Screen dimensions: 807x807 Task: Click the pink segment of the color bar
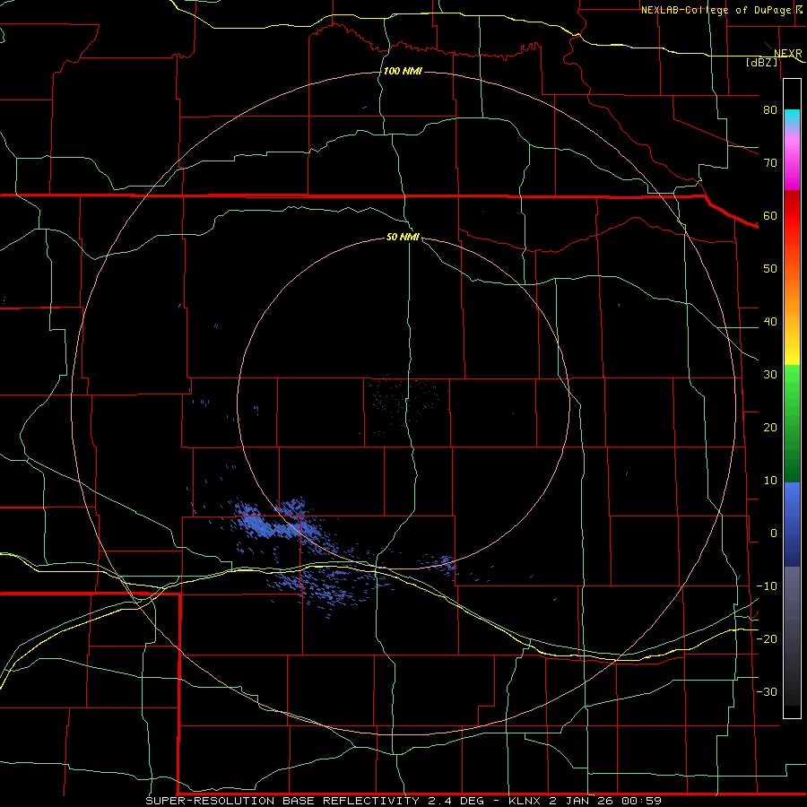coord(792,154)
